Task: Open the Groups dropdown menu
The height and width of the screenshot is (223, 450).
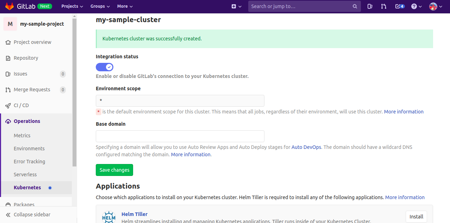Action: point(100,6)
